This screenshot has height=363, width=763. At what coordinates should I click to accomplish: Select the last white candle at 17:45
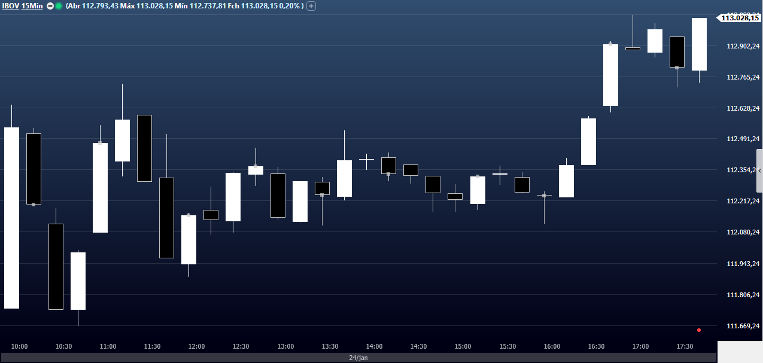pyautogui.click(x=699, y=44)
